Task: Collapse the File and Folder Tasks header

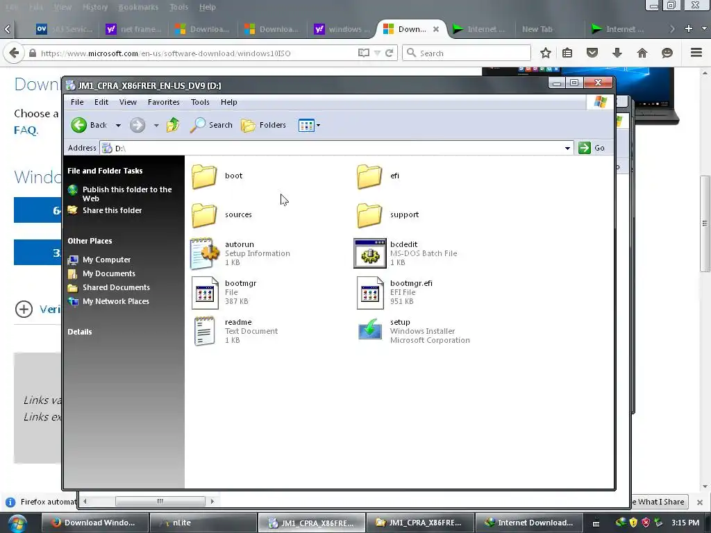Action: point(106,171)
